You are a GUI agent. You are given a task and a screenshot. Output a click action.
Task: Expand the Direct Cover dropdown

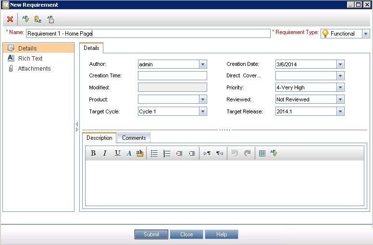point(340,76)
